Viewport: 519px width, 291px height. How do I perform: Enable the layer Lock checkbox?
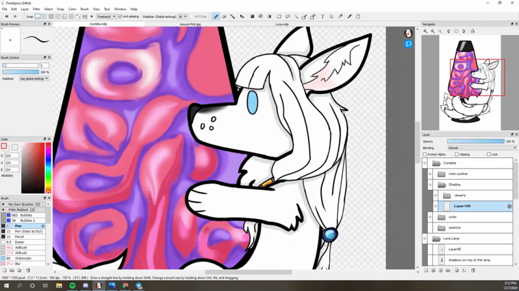point(489,154)
